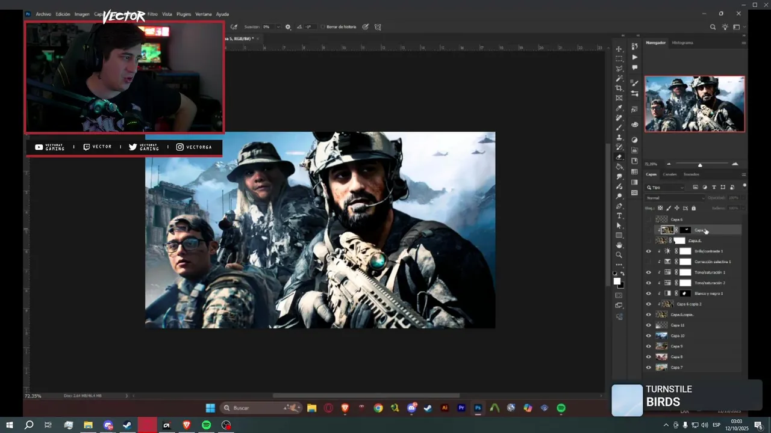Select the Hand tool
The image size is (771, 433).
(619, 245)
